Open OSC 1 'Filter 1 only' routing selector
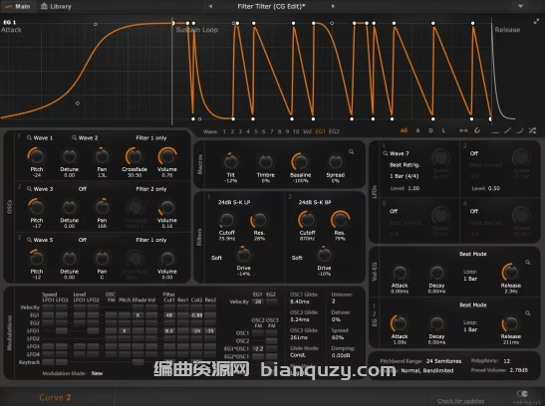Viewport: 545px width, 406px height. point(151,137)
